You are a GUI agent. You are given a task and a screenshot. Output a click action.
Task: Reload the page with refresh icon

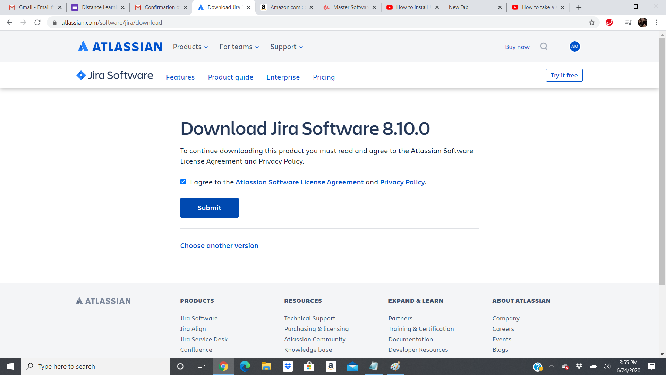pyautogui.click(x=37, y=23)
